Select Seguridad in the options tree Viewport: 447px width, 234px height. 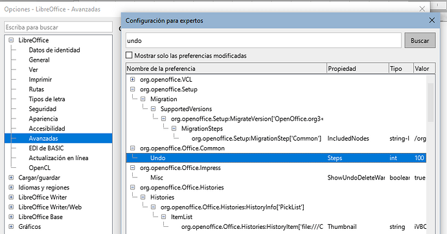coord(43,109)
